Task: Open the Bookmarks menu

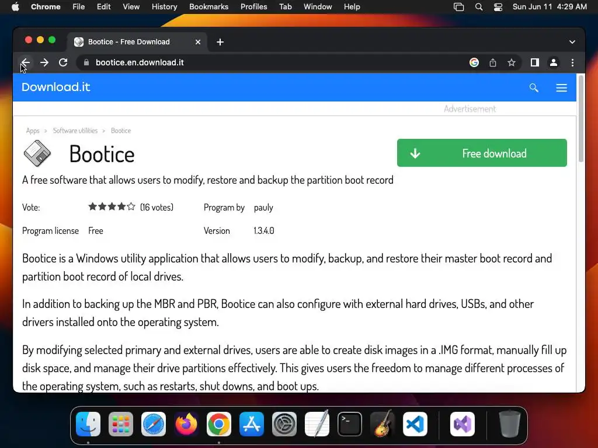Action: pos(208,7)
